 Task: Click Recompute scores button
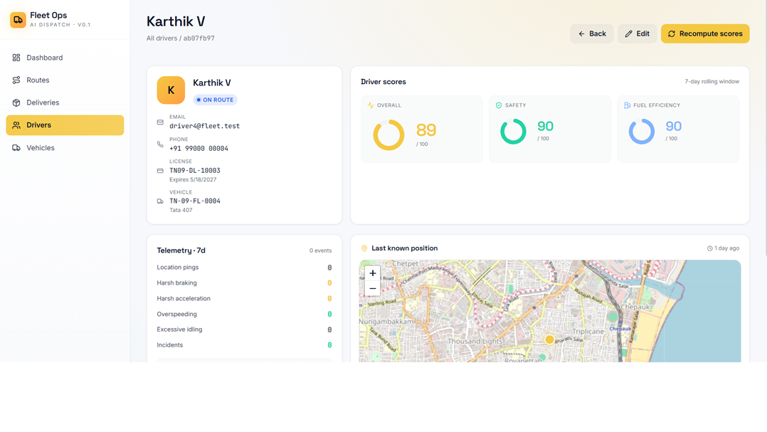705,33
